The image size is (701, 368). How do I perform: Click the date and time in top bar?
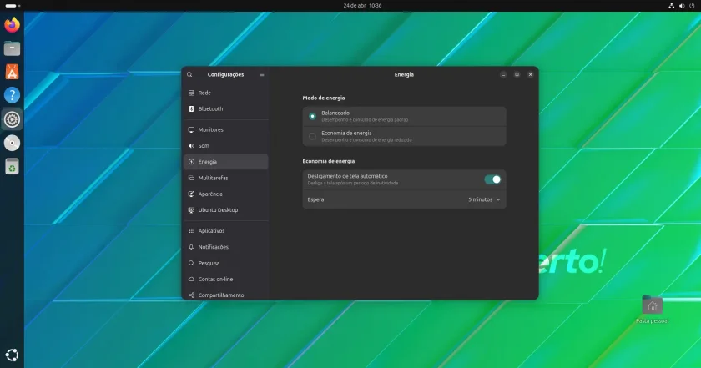point(362,6)
